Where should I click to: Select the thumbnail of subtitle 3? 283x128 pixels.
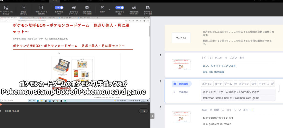coord(181,117)
